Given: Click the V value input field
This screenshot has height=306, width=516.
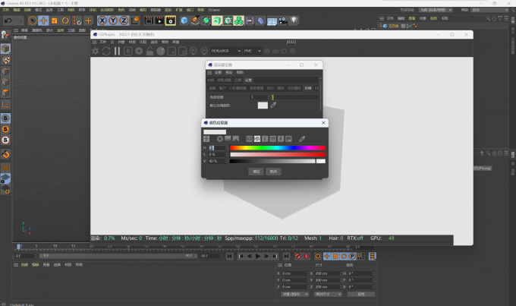Looking at the screenshot, I should (x=218, y=161).
